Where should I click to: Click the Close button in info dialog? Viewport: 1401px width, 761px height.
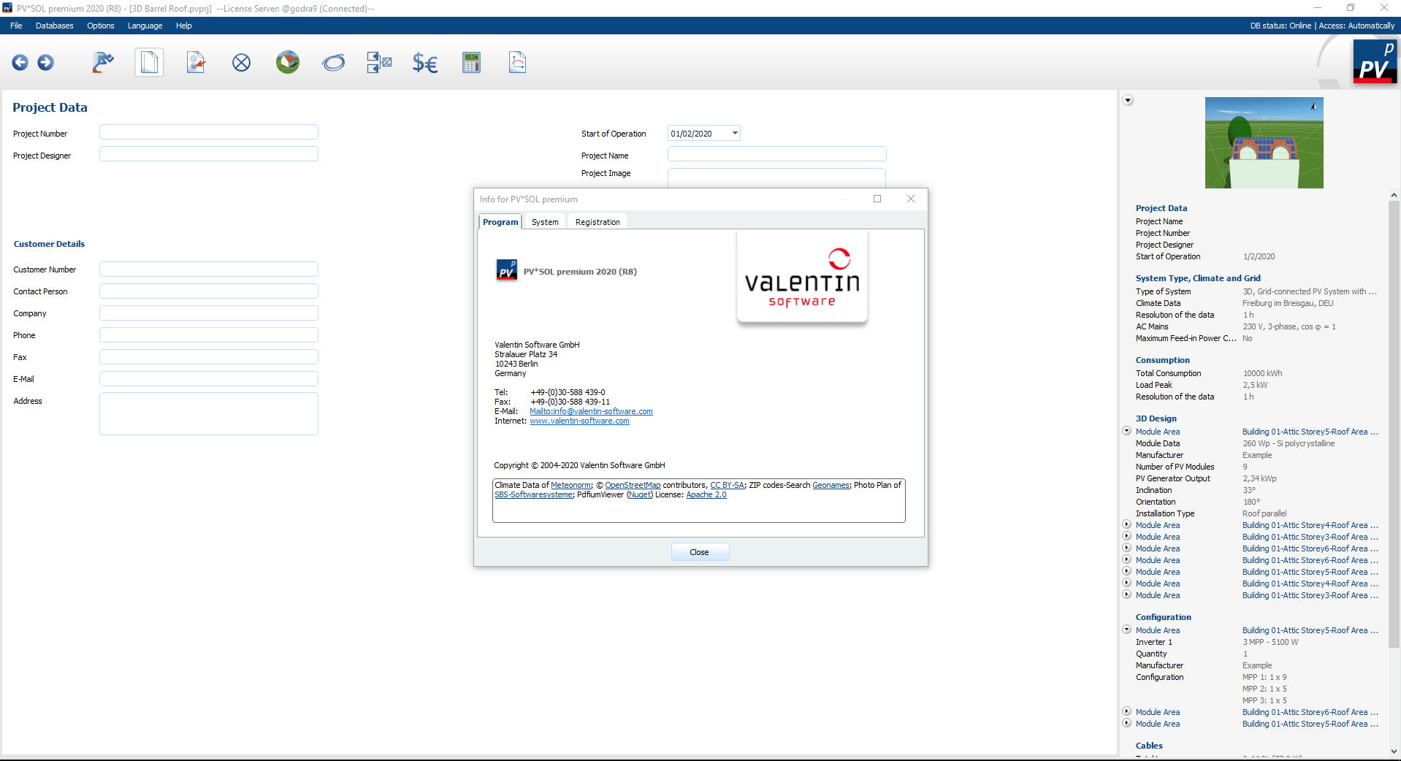[700, 552]
